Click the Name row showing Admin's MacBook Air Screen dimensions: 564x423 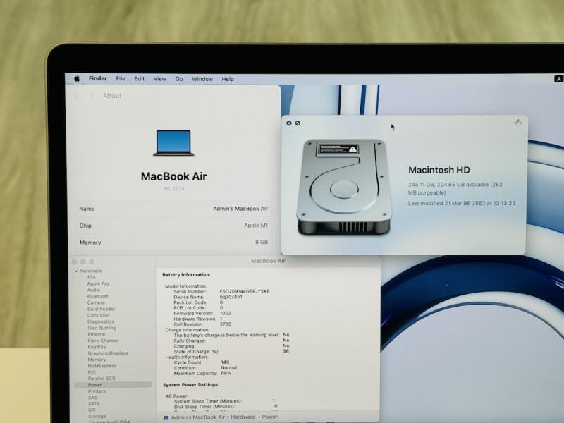tap(173, 209)
